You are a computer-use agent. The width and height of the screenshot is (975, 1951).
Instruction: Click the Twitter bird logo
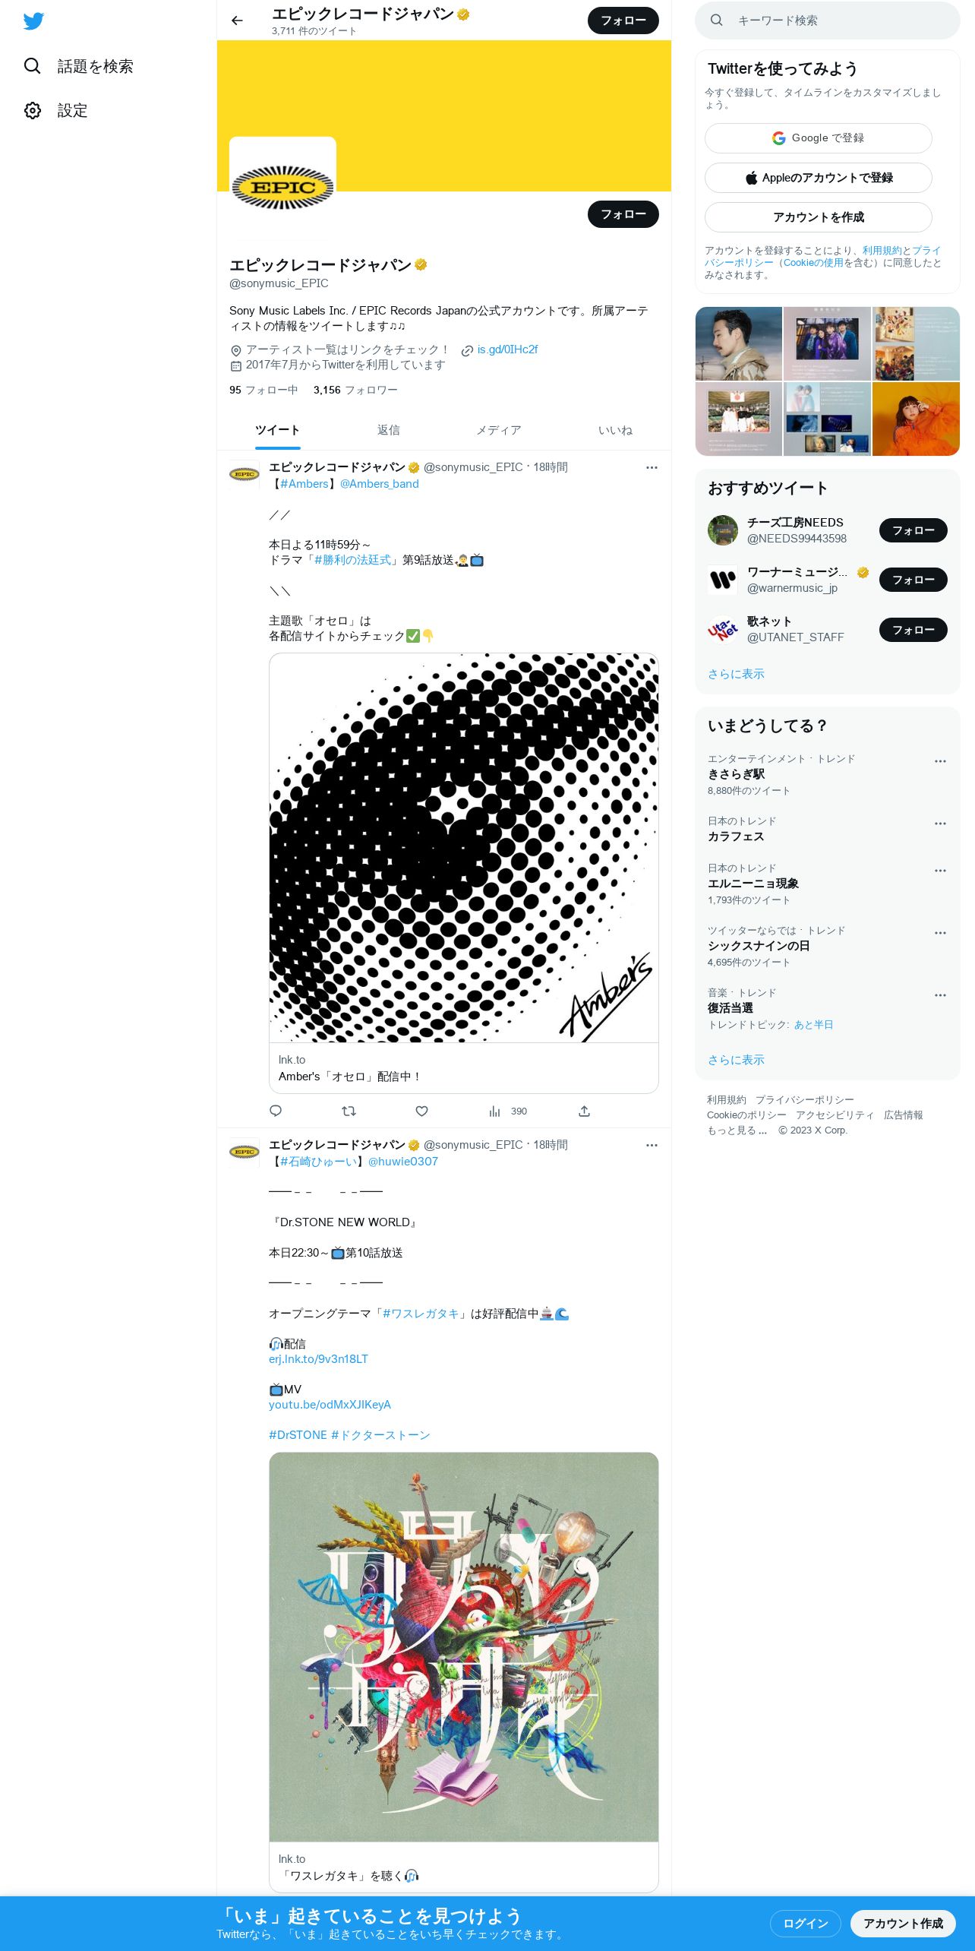point(33,21)
